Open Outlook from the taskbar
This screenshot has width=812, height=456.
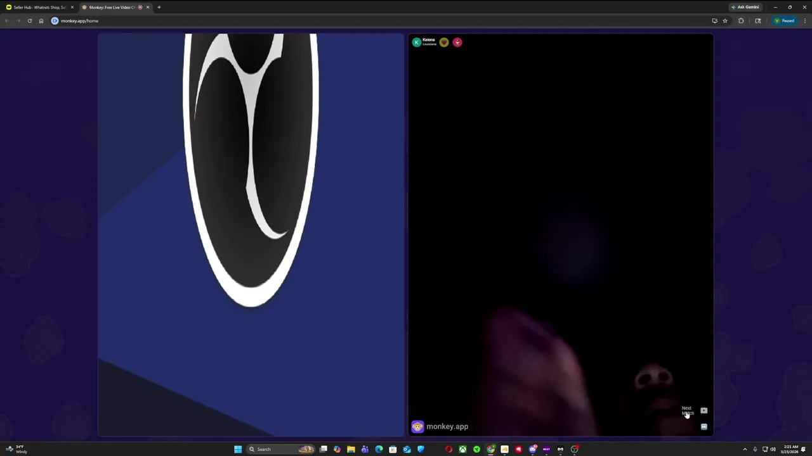click(x=407, y=449)
